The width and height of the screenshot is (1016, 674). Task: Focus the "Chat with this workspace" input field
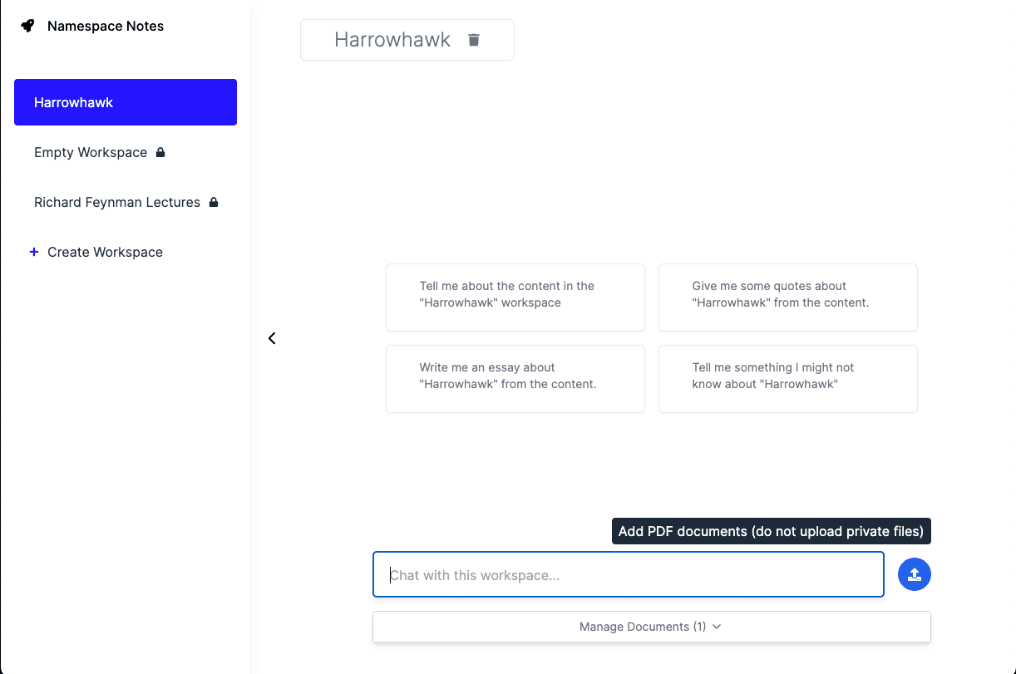(x=628, y=574)
